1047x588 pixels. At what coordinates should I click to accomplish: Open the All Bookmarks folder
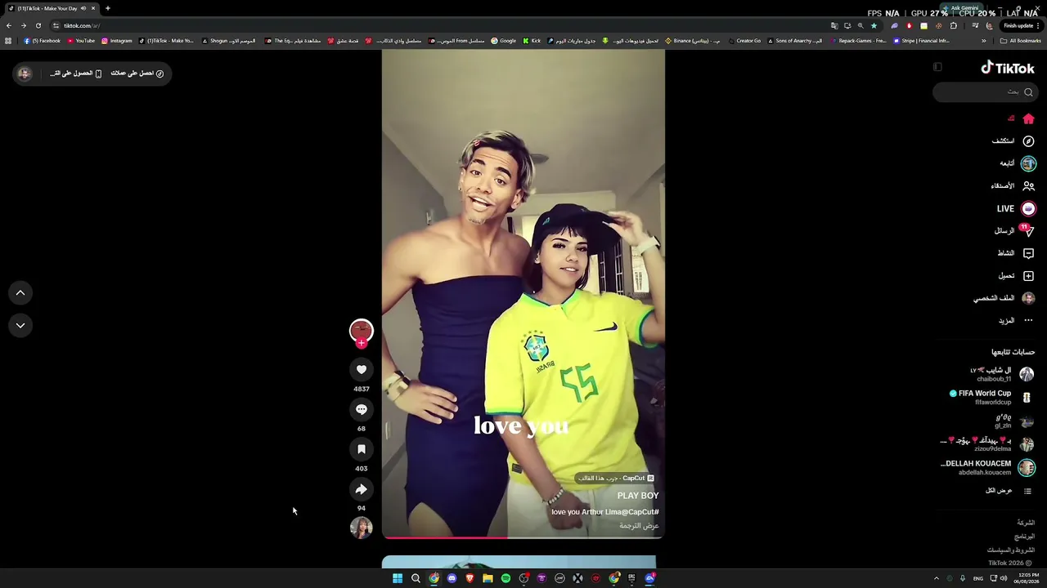pyautogui.click(x=1021, y=41)
